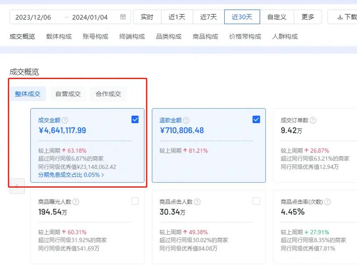357x265 pixels.
Task: Click the help icon beside 退款金额
Action: tap(186, 120)
